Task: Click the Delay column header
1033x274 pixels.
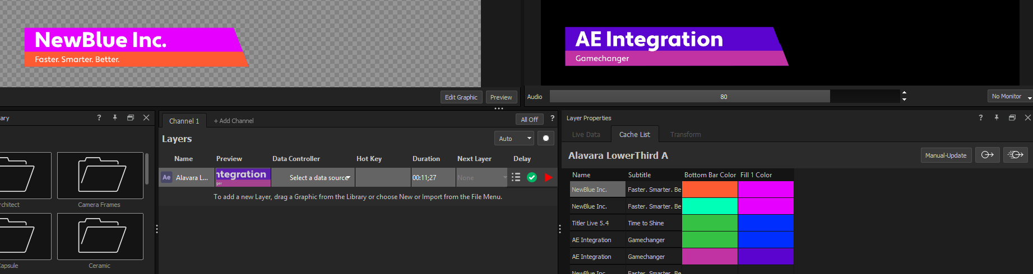Action: click(522, 158)
